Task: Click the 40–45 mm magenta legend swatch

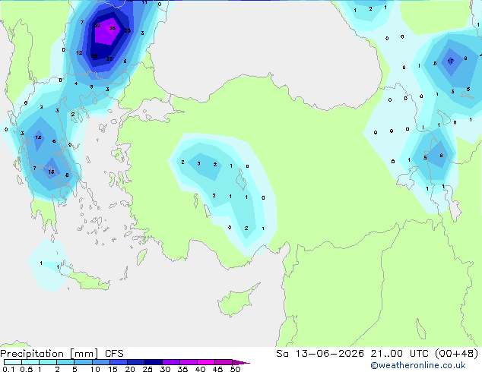Action: tap(206, 362)
